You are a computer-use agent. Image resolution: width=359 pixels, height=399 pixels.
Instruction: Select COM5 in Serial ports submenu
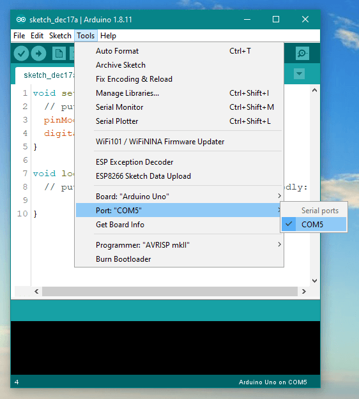[314, 225]
